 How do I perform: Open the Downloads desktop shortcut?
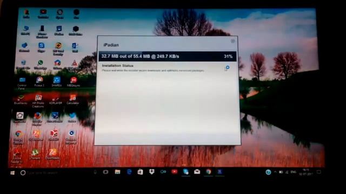(52, 154)
